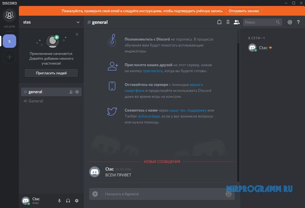Screen dimensions: 305x208
Task: Open recent mentions @ icon
Action: click(290, 22)
